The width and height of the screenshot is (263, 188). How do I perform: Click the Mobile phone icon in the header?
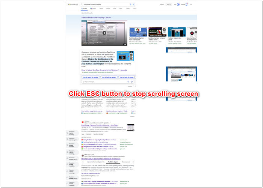[186, 5]
